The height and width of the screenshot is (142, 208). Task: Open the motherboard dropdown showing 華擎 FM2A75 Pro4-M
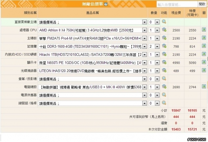[92, 38]
